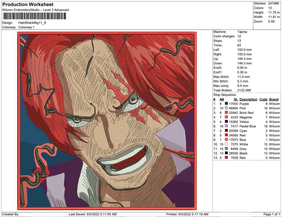Click the 'Code' column header
Viewport: 282px width, 217px height.
point(263,99)
